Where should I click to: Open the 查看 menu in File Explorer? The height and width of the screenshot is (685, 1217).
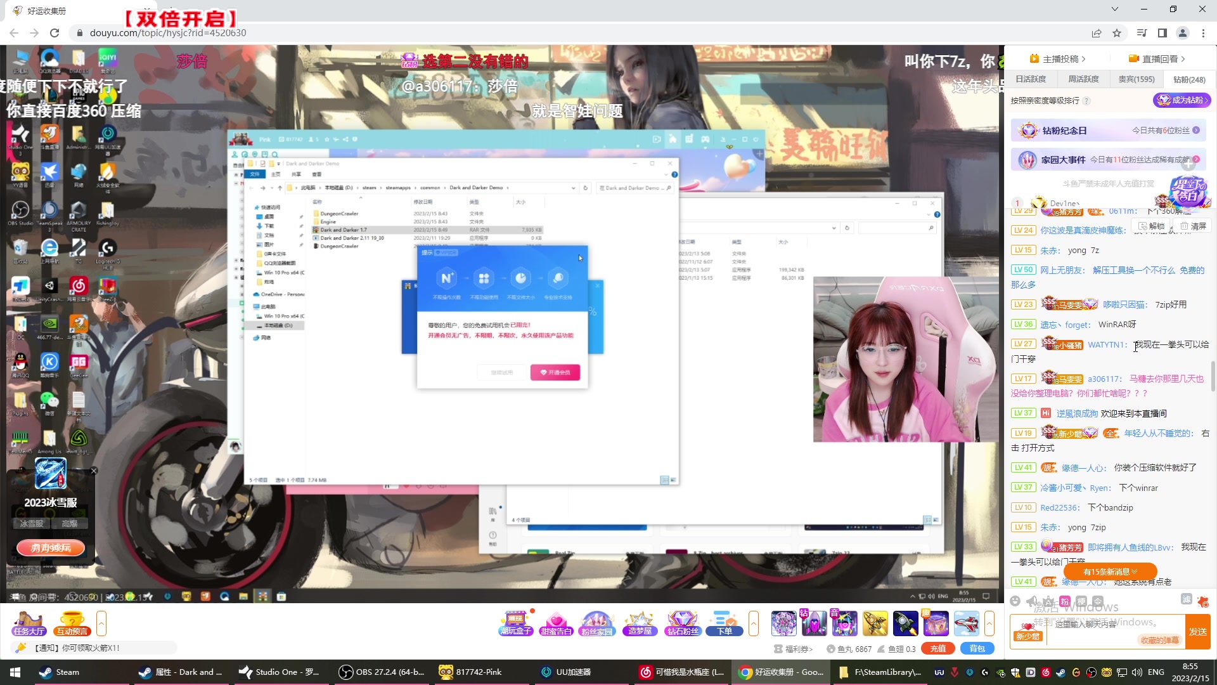click(317, 174)
